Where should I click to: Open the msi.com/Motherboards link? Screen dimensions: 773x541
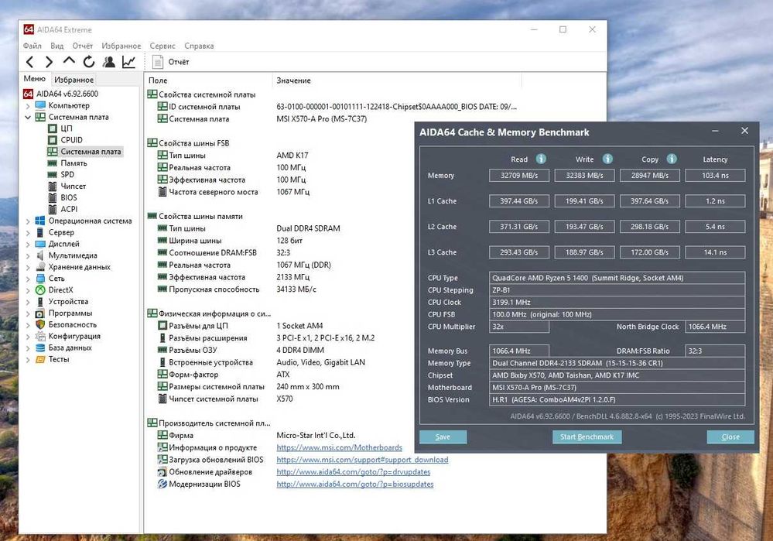coord(339,447)
